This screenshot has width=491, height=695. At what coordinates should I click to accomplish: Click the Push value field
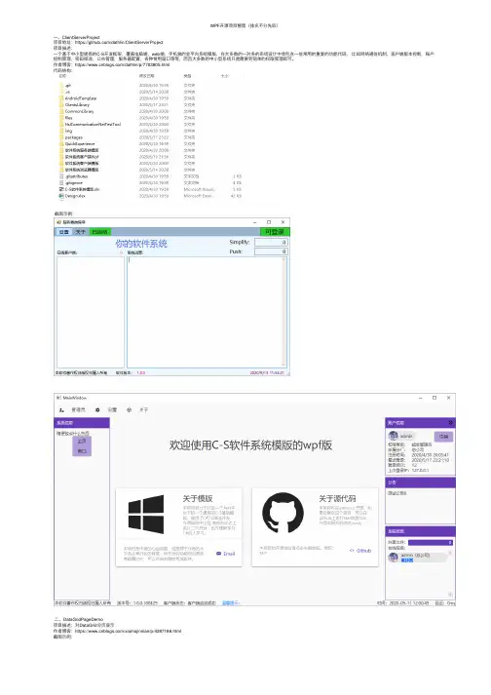coord(271,251)
